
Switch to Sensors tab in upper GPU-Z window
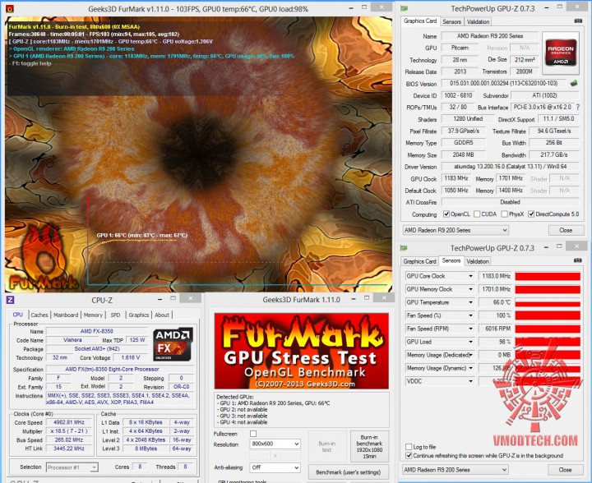point(451,21)
